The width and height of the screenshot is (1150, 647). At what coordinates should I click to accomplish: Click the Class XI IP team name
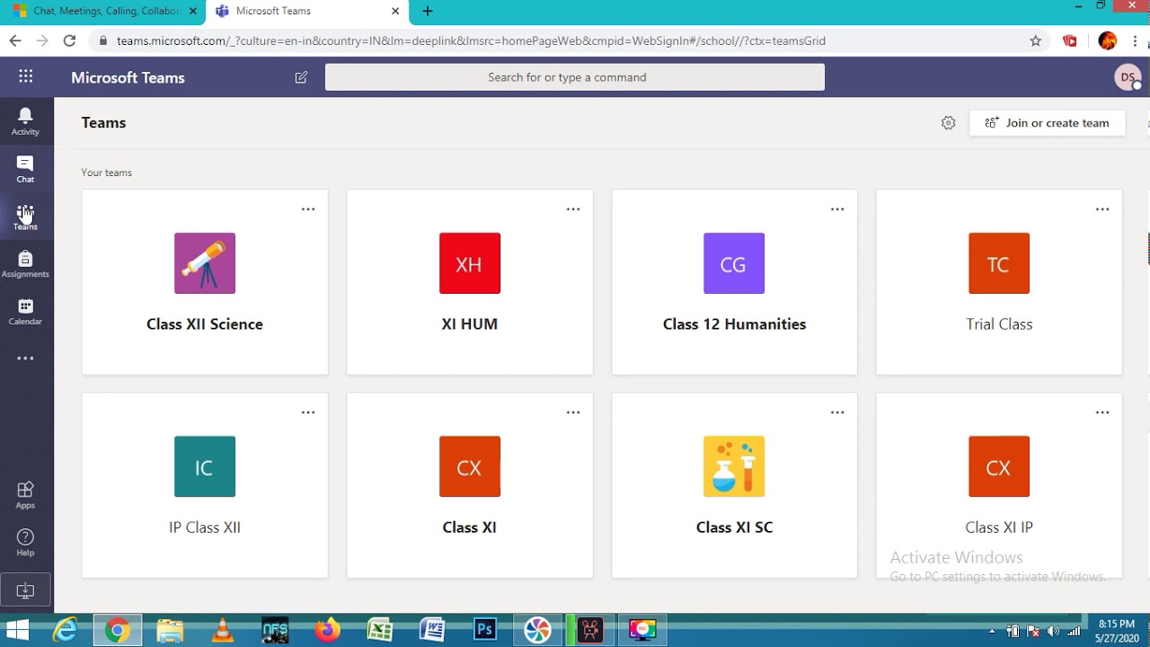[999, 527]
